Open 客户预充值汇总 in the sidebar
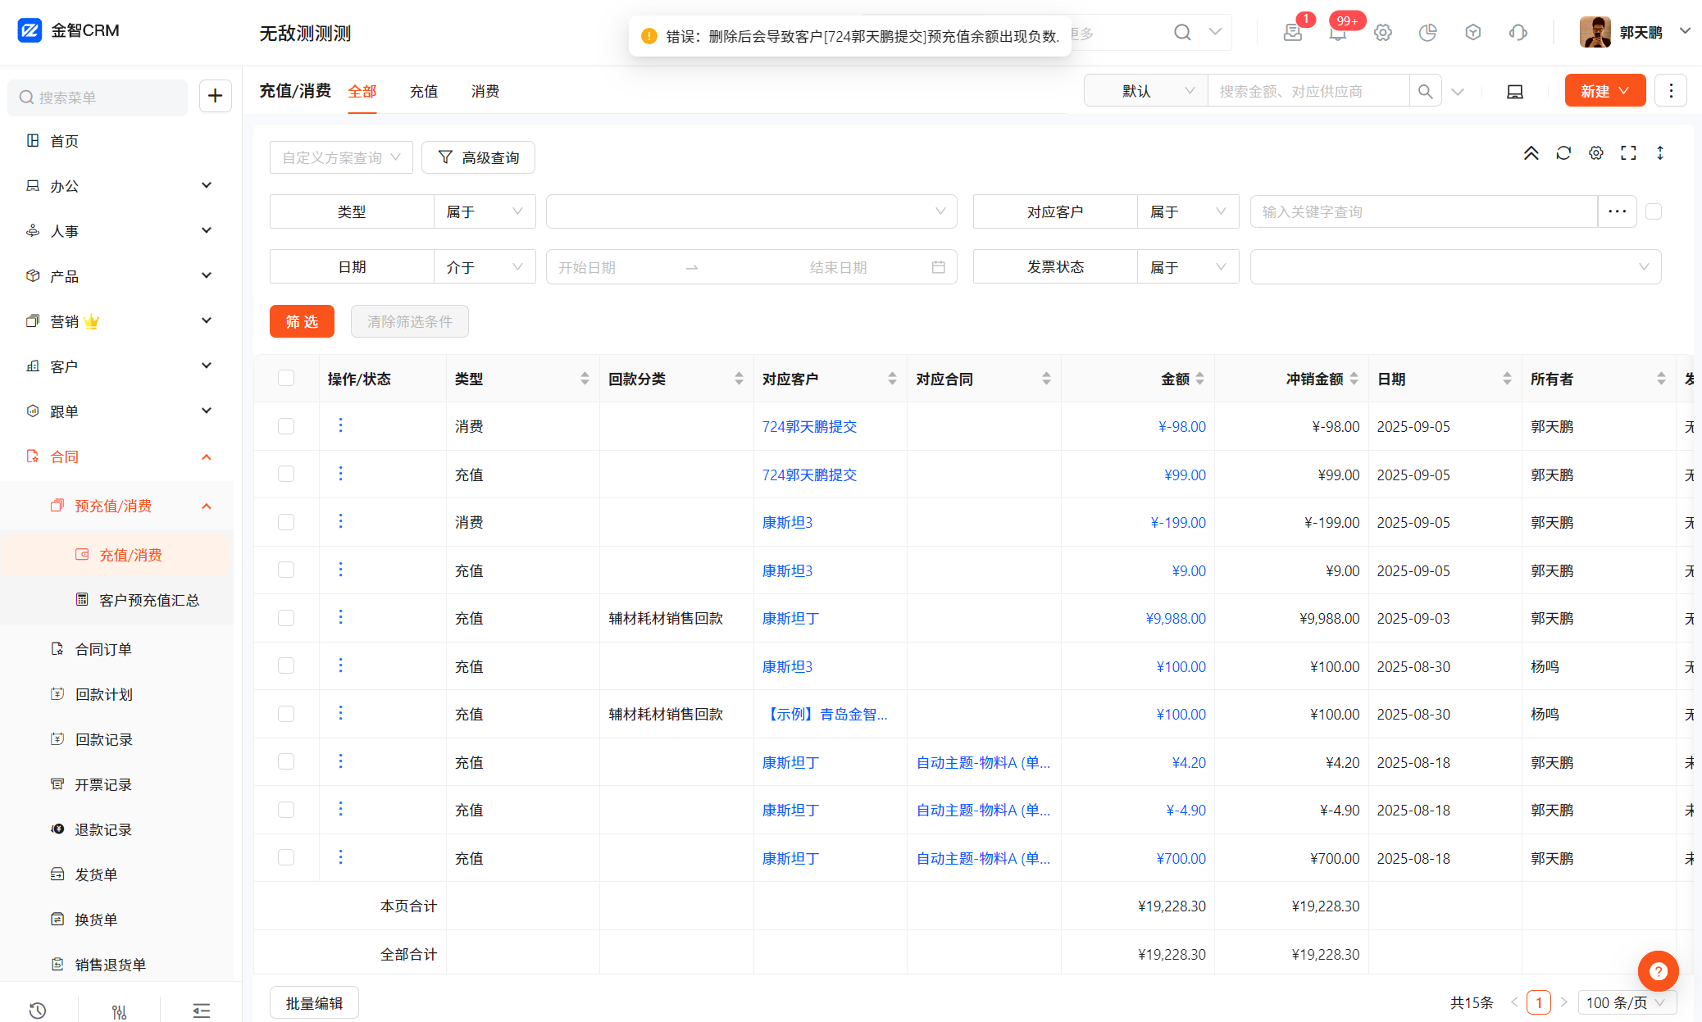 coord(149,600)
